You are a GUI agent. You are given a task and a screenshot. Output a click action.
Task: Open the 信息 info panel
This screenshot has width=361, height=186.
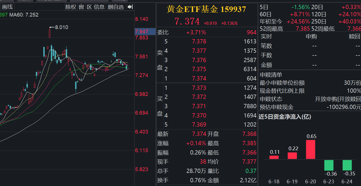coord(99,7)
